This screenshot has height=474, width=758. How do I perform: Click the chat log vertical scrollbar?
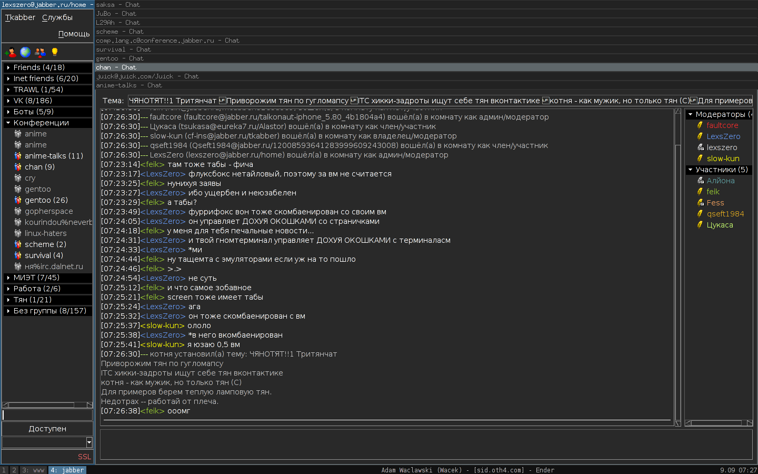(x=678, y=263)
